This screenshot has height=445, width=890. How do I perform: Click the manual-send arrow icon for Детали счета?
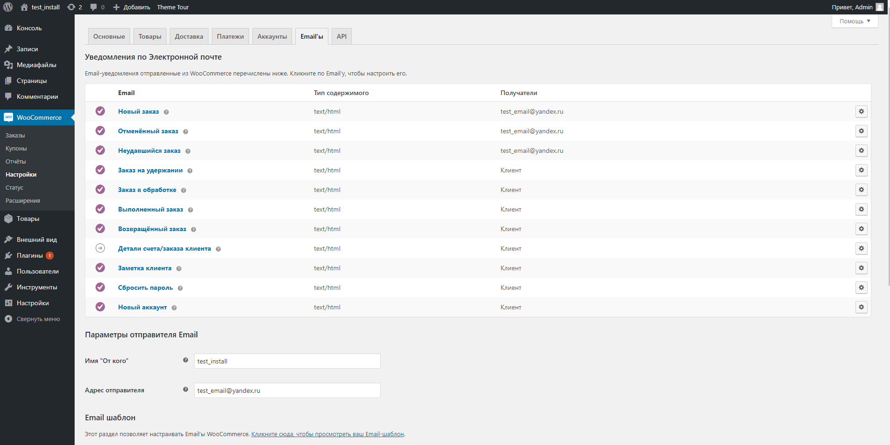(100, 248)
